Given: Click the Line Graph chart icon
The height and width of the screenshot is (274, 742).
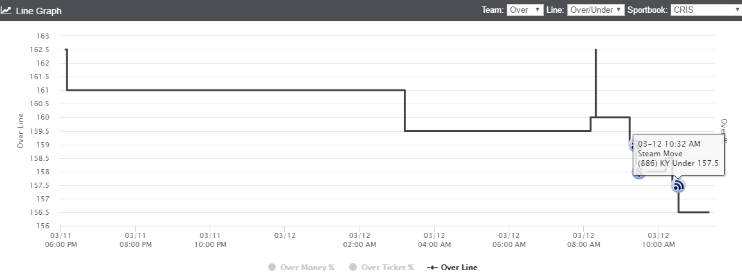Looking at the screenshot, I should 6,10.
